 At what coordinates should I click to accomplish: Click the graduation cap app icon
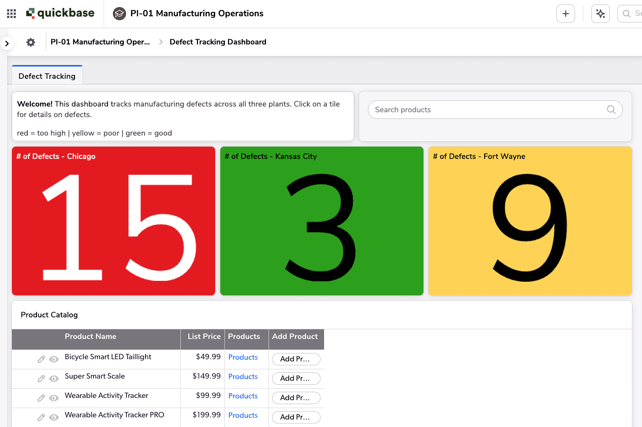pyautogui.click(x=119, y=14)
